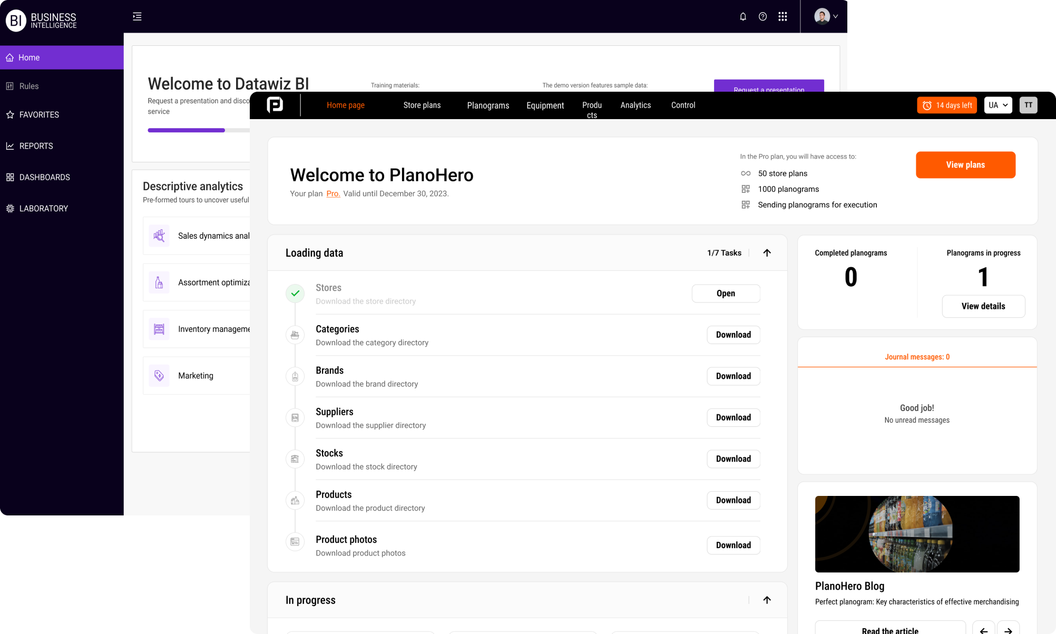
Task: Open Store plans in PlanoHero menu
Action: [422, 105]
